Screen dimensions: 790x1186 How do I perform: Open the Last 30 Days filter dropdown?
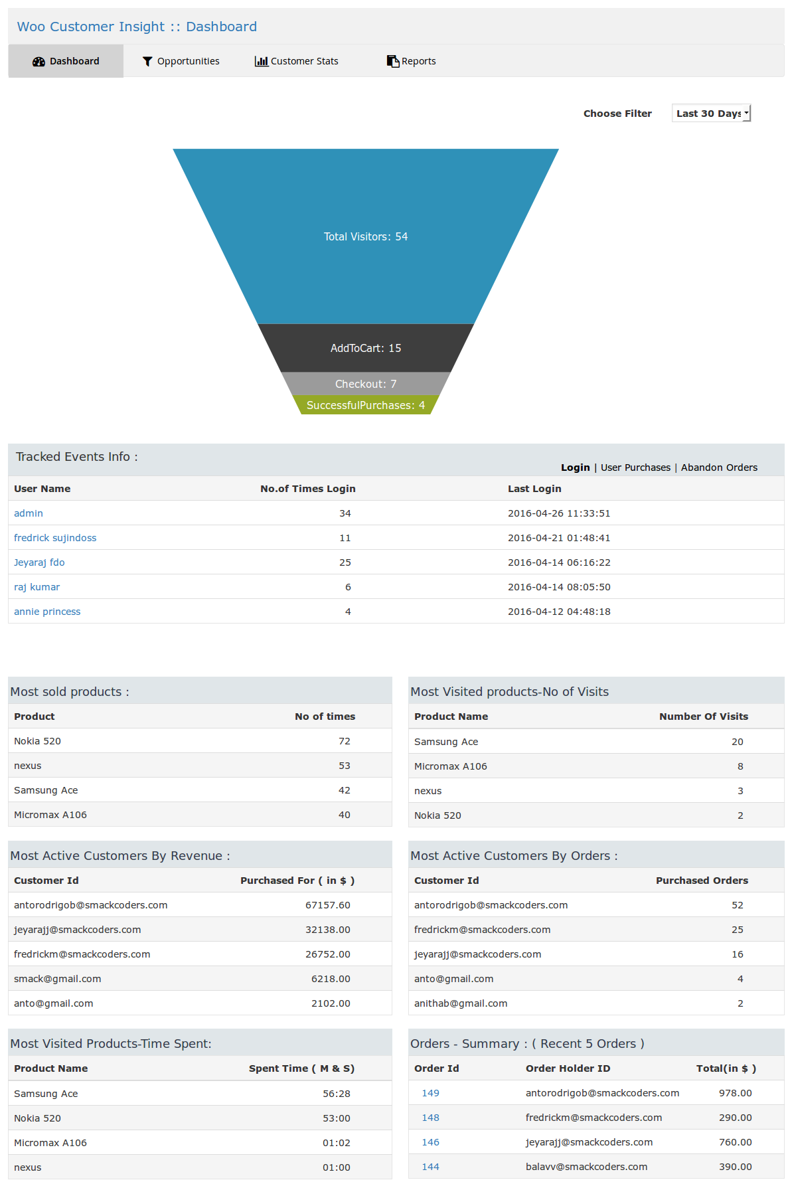pyautogui.click(x=711, y=114)
